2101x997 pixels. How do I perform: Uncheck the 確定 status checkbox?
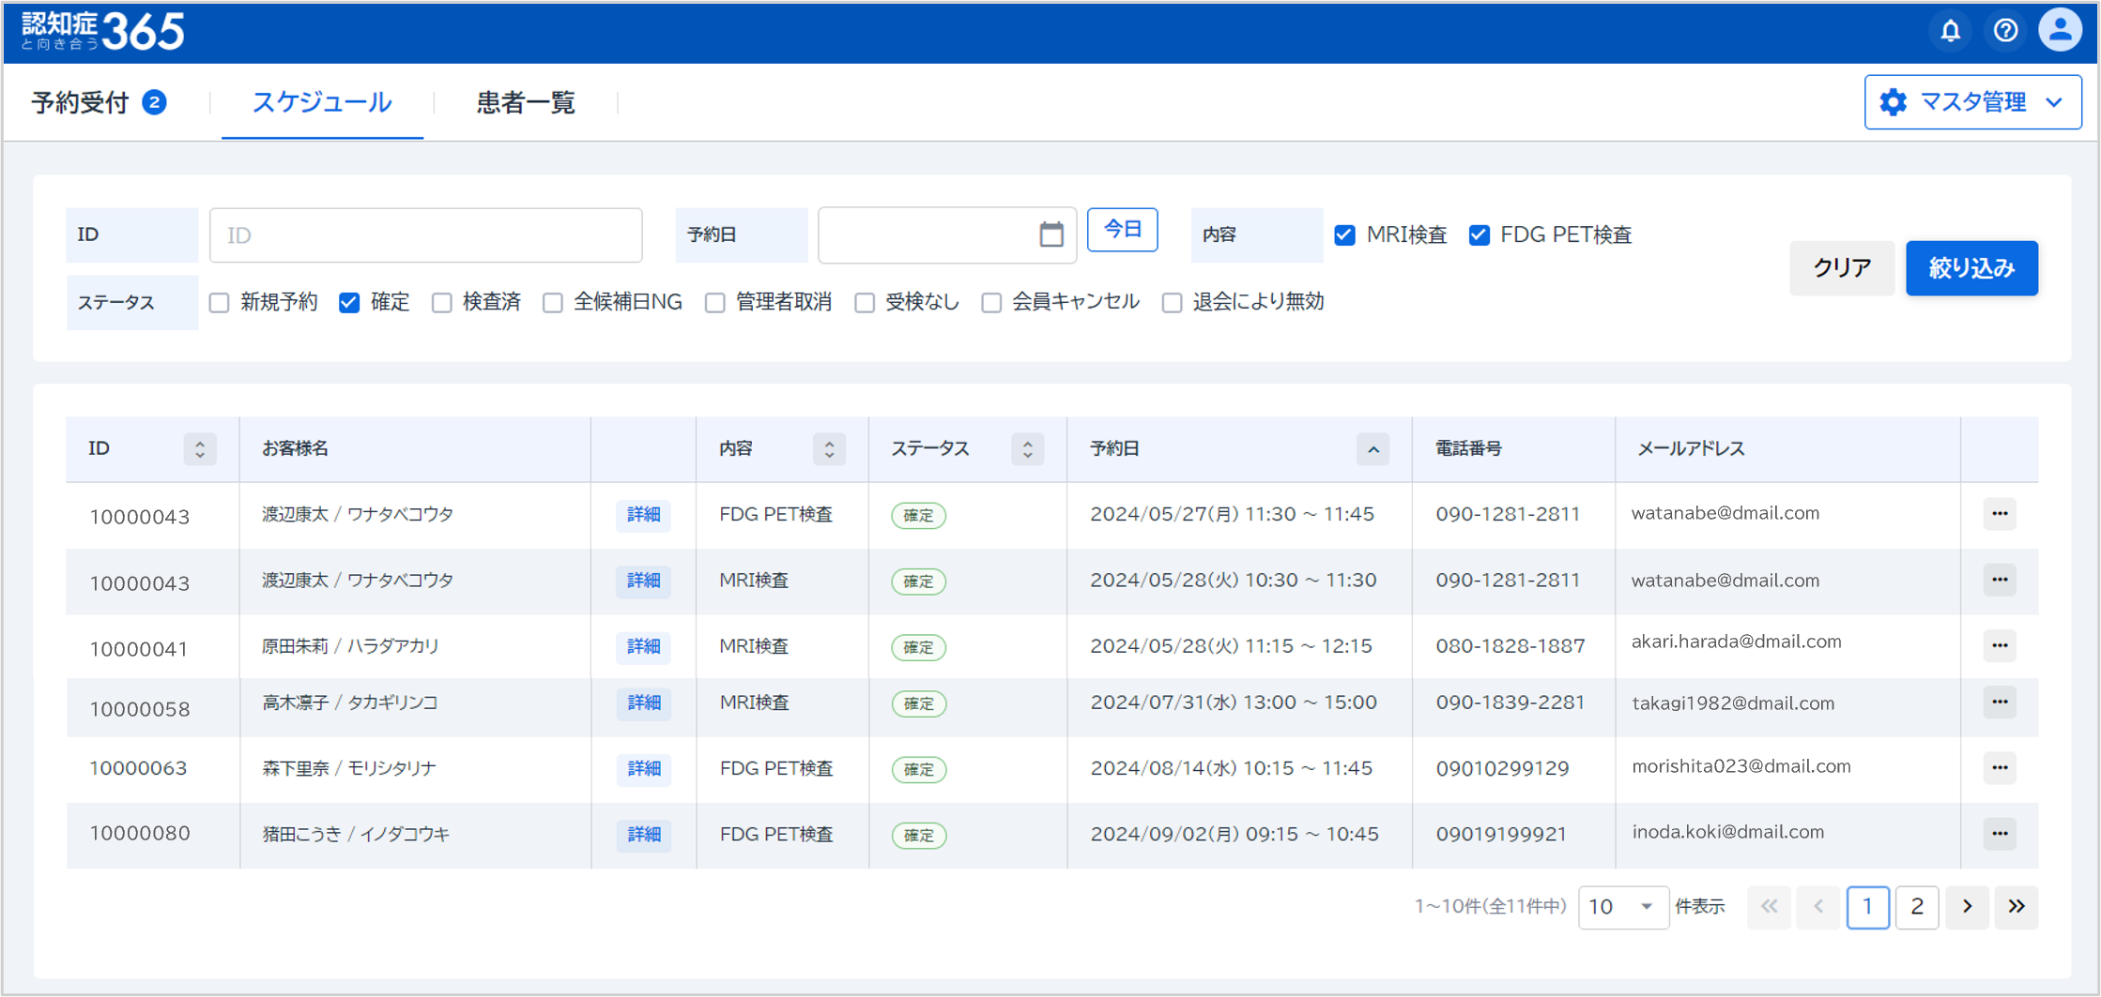(349, 303)
